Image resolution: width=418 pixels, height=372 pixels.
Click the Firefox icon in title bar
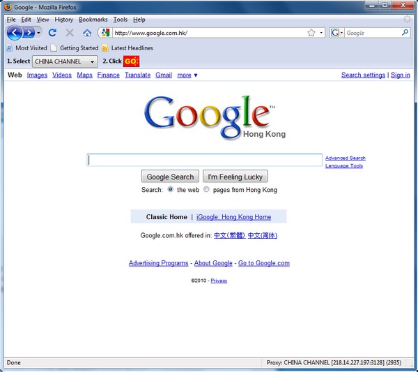point(8,7)
